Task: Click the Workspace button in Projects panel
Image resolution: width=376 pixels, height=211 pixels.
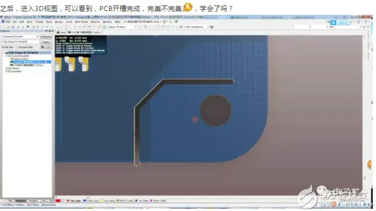Action: [x=46, y=37]
